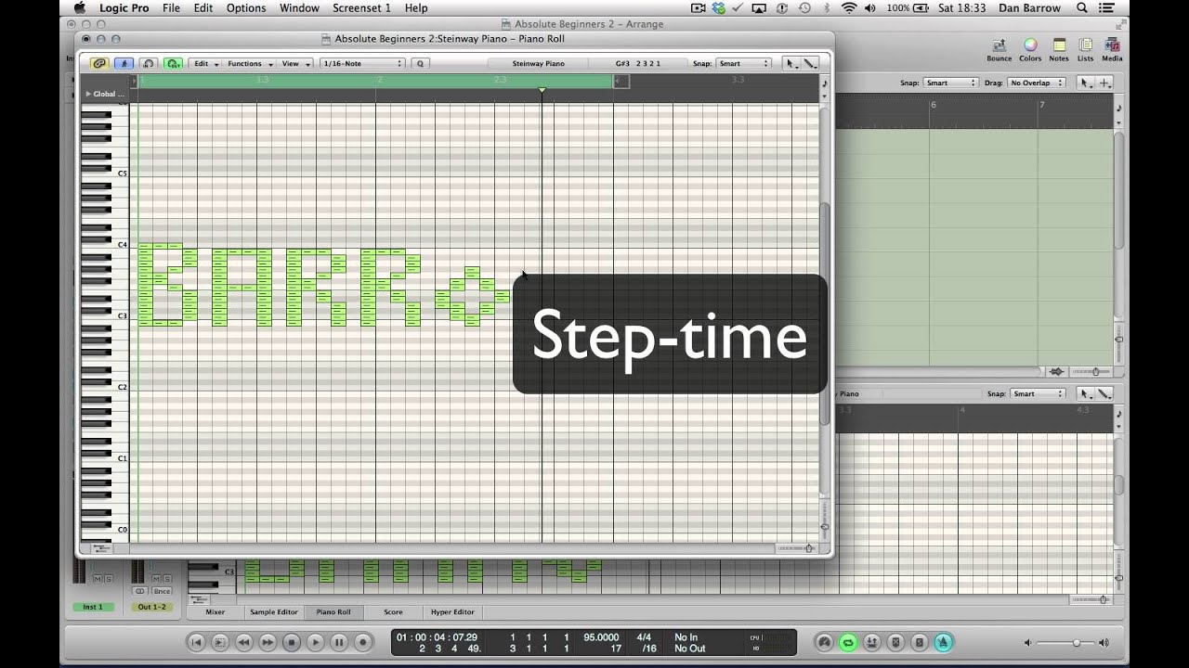Click the Go to Beginning transport button

[196, 642]
